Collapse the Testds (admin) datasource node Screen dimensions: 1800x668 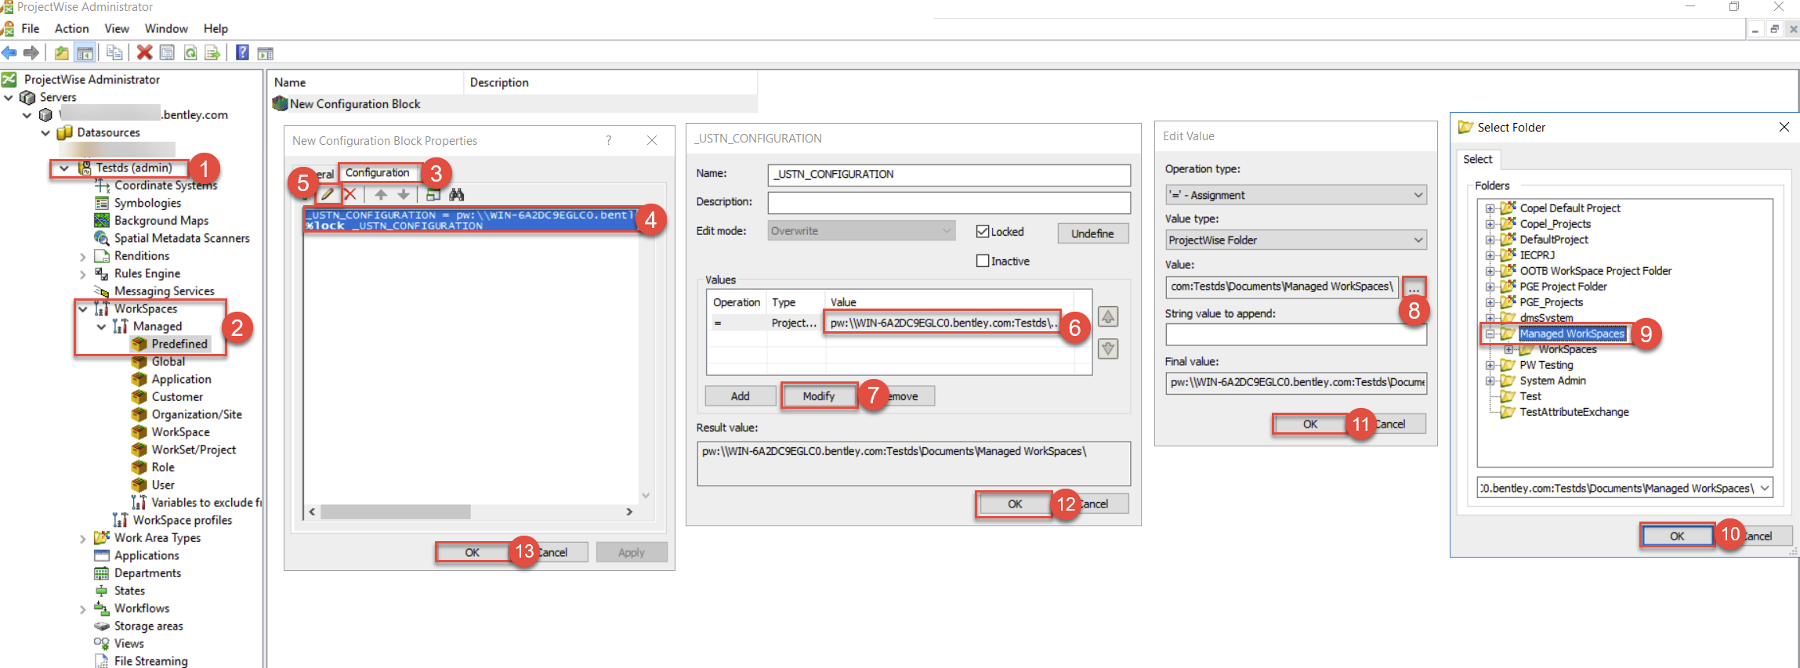(64, 168)
